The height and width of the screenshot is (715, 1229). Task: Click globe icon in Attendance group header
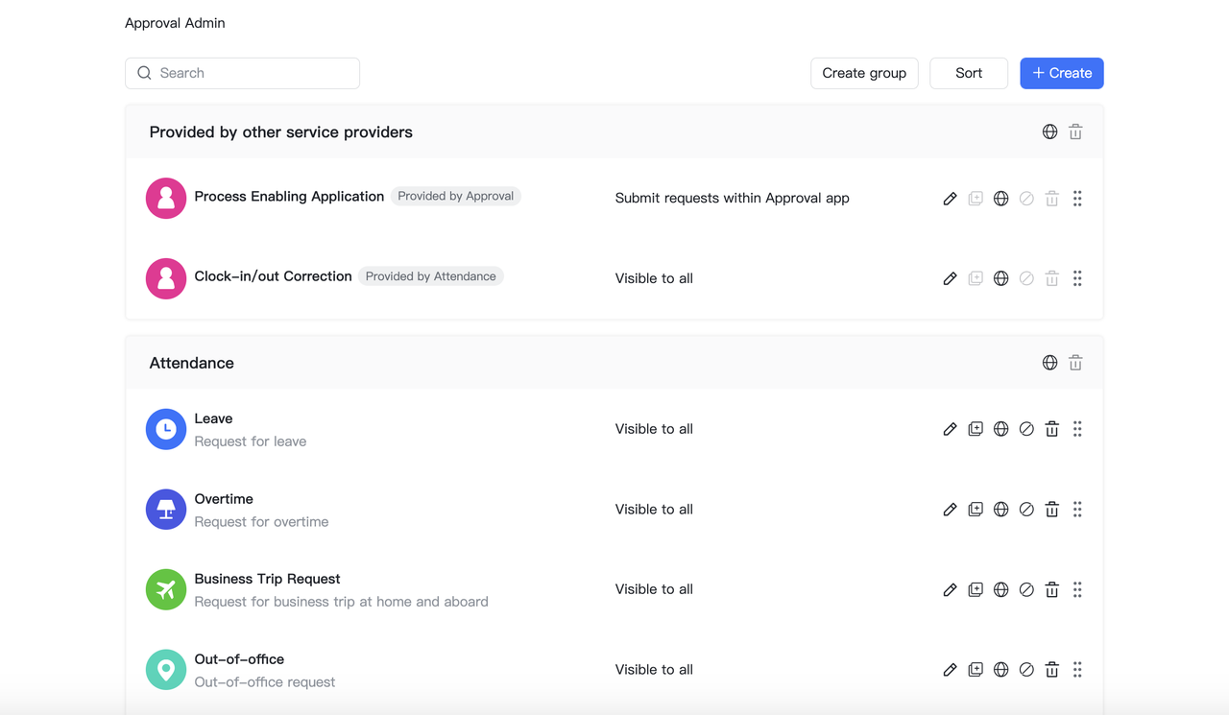pyautogui.click(x=1049, y=363)
